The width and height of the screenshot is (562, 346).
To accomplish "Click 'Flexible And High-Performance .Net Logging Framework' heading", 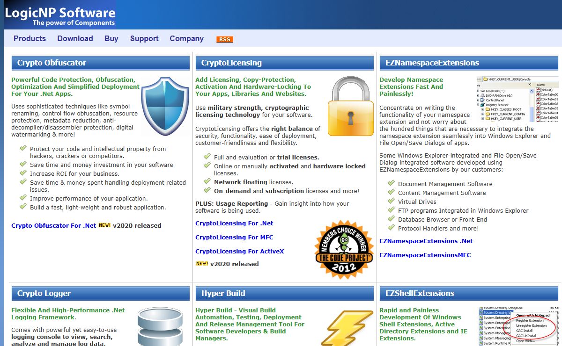I will (68, 313).
